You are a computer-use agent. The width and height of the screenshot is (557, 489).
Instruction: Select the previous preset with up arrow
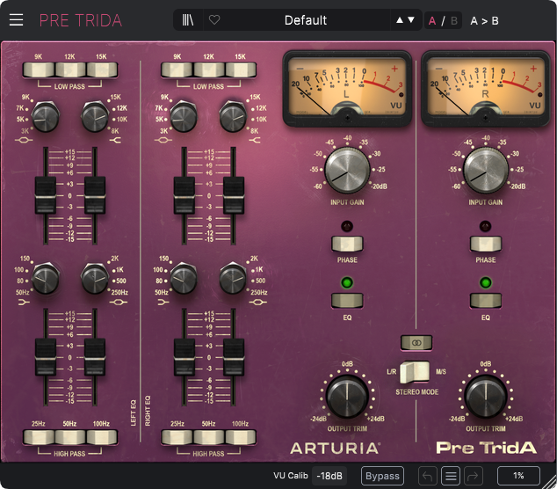(400, 20)
